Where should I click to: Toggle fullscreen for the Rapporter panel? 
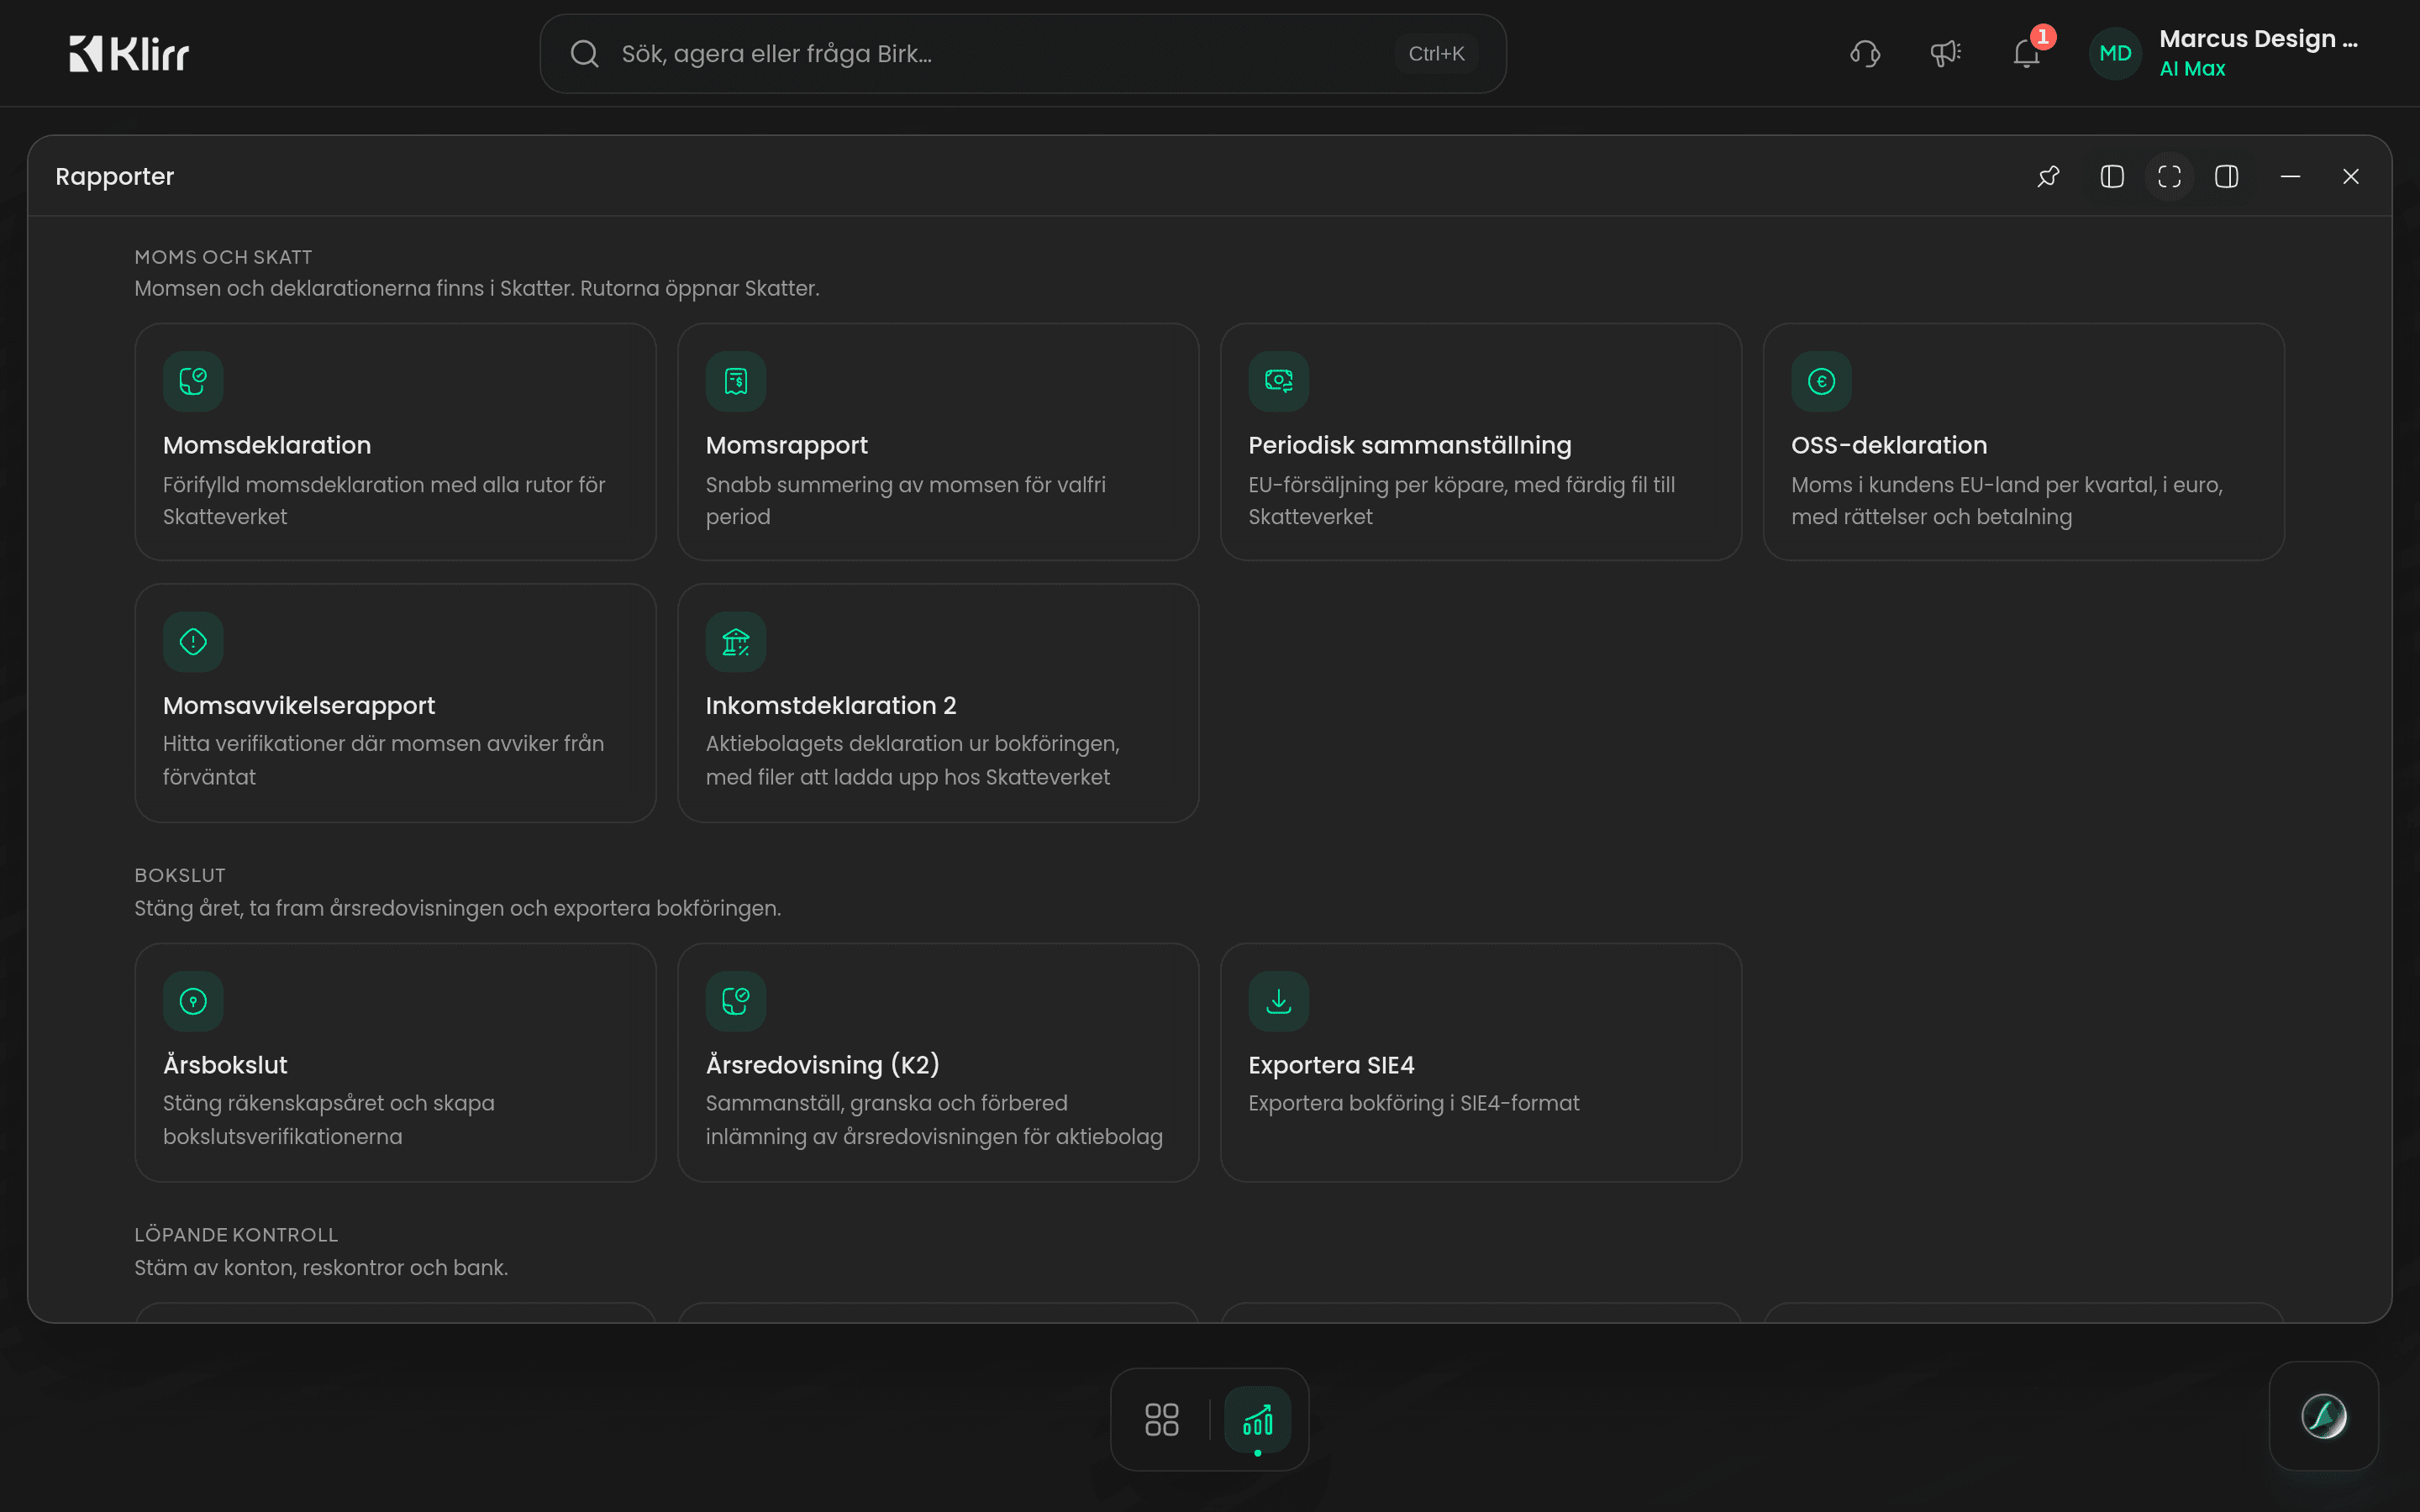click(x=2169, y=177)
